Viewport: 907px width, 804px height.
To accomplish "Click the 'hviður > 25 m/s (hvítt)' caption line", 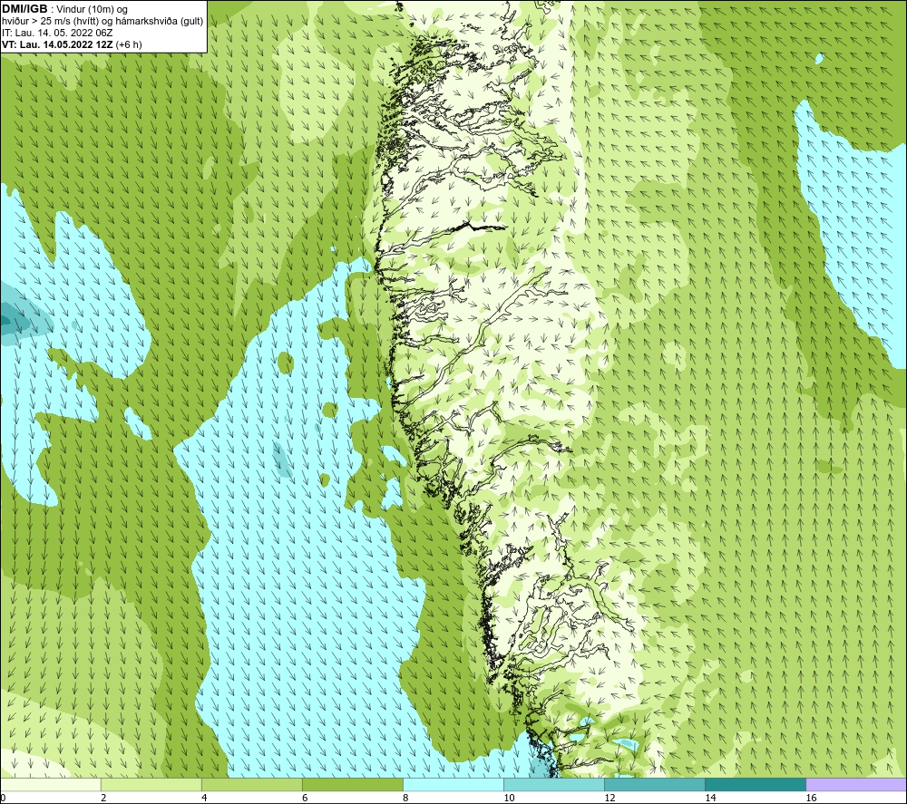I will [102, 22].
